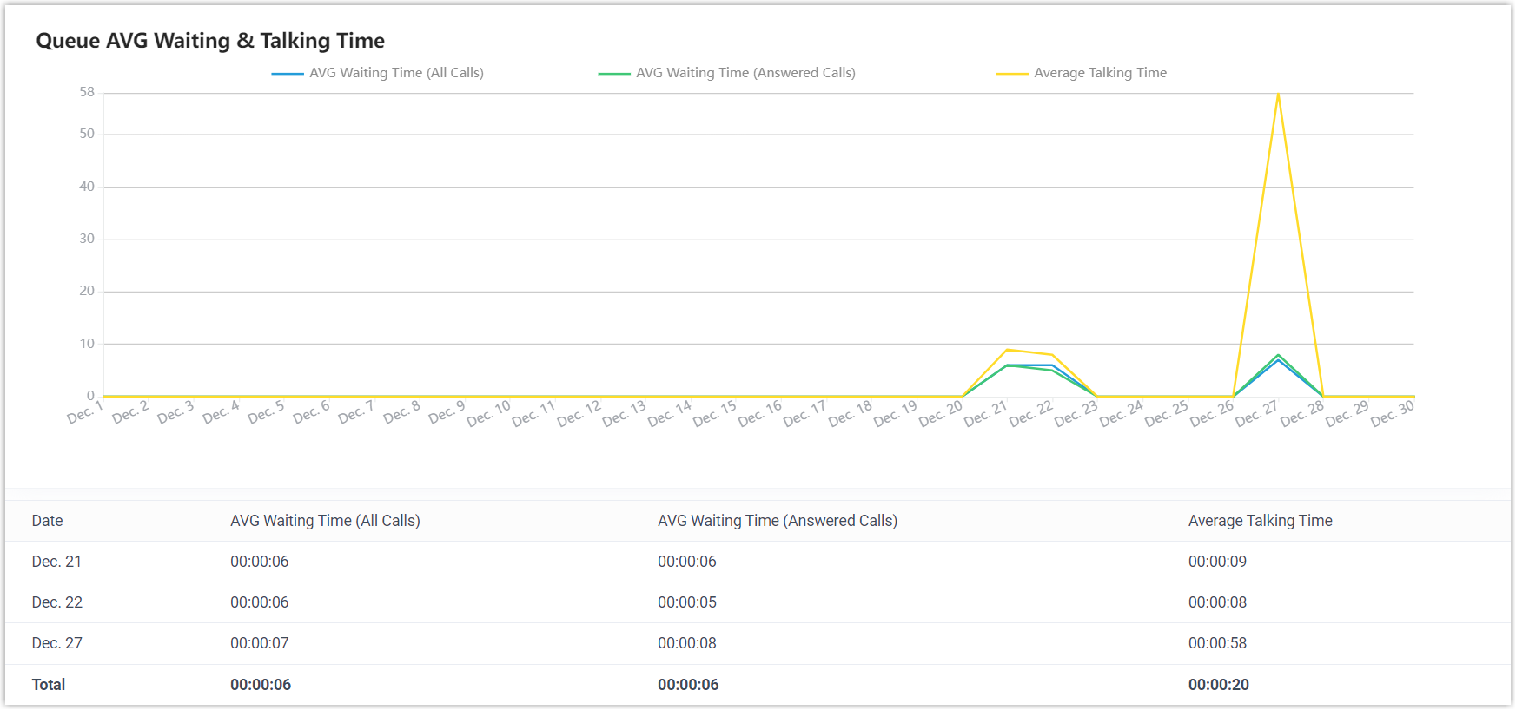Select the Dec. 27 table row date
The image size is (1516, 710).
point(56,643)
